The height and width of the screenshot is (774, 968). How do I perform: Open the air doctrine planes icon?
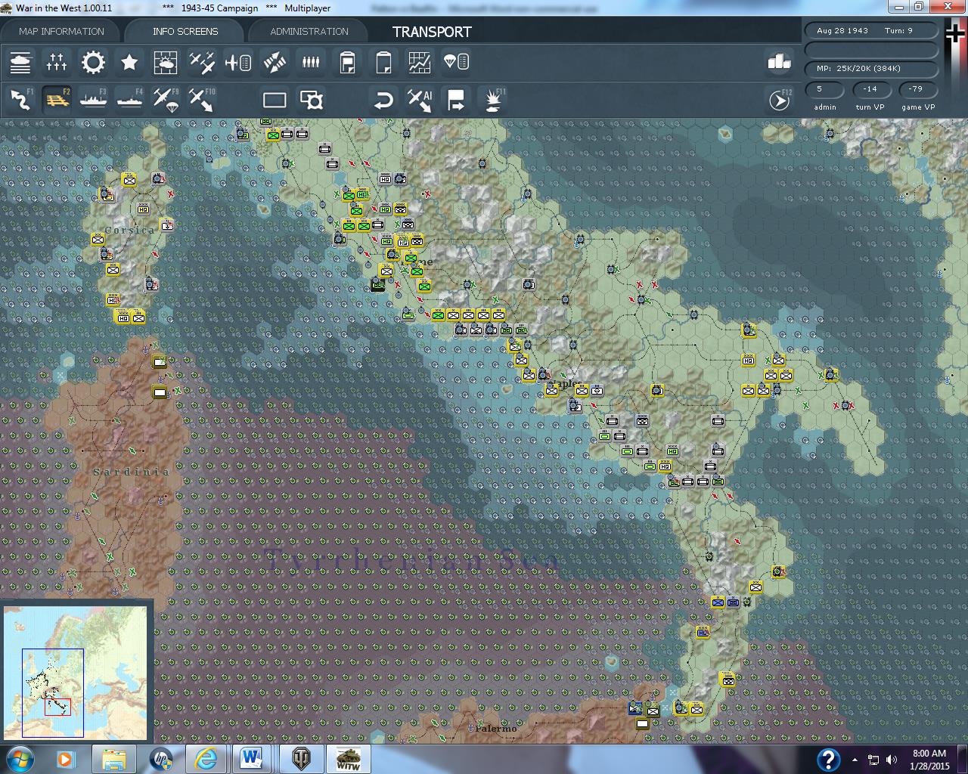tap(202, 62)
